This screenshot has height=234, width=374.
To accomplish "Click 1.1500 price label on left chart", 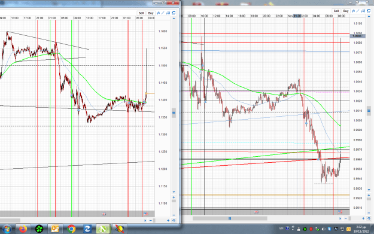I will (x=163, y=66).
